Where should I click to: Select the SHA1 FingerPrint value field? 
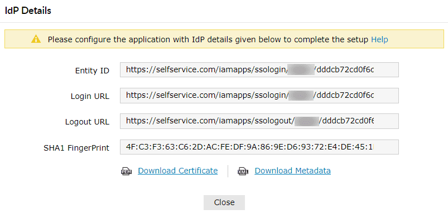click(259, 147)
